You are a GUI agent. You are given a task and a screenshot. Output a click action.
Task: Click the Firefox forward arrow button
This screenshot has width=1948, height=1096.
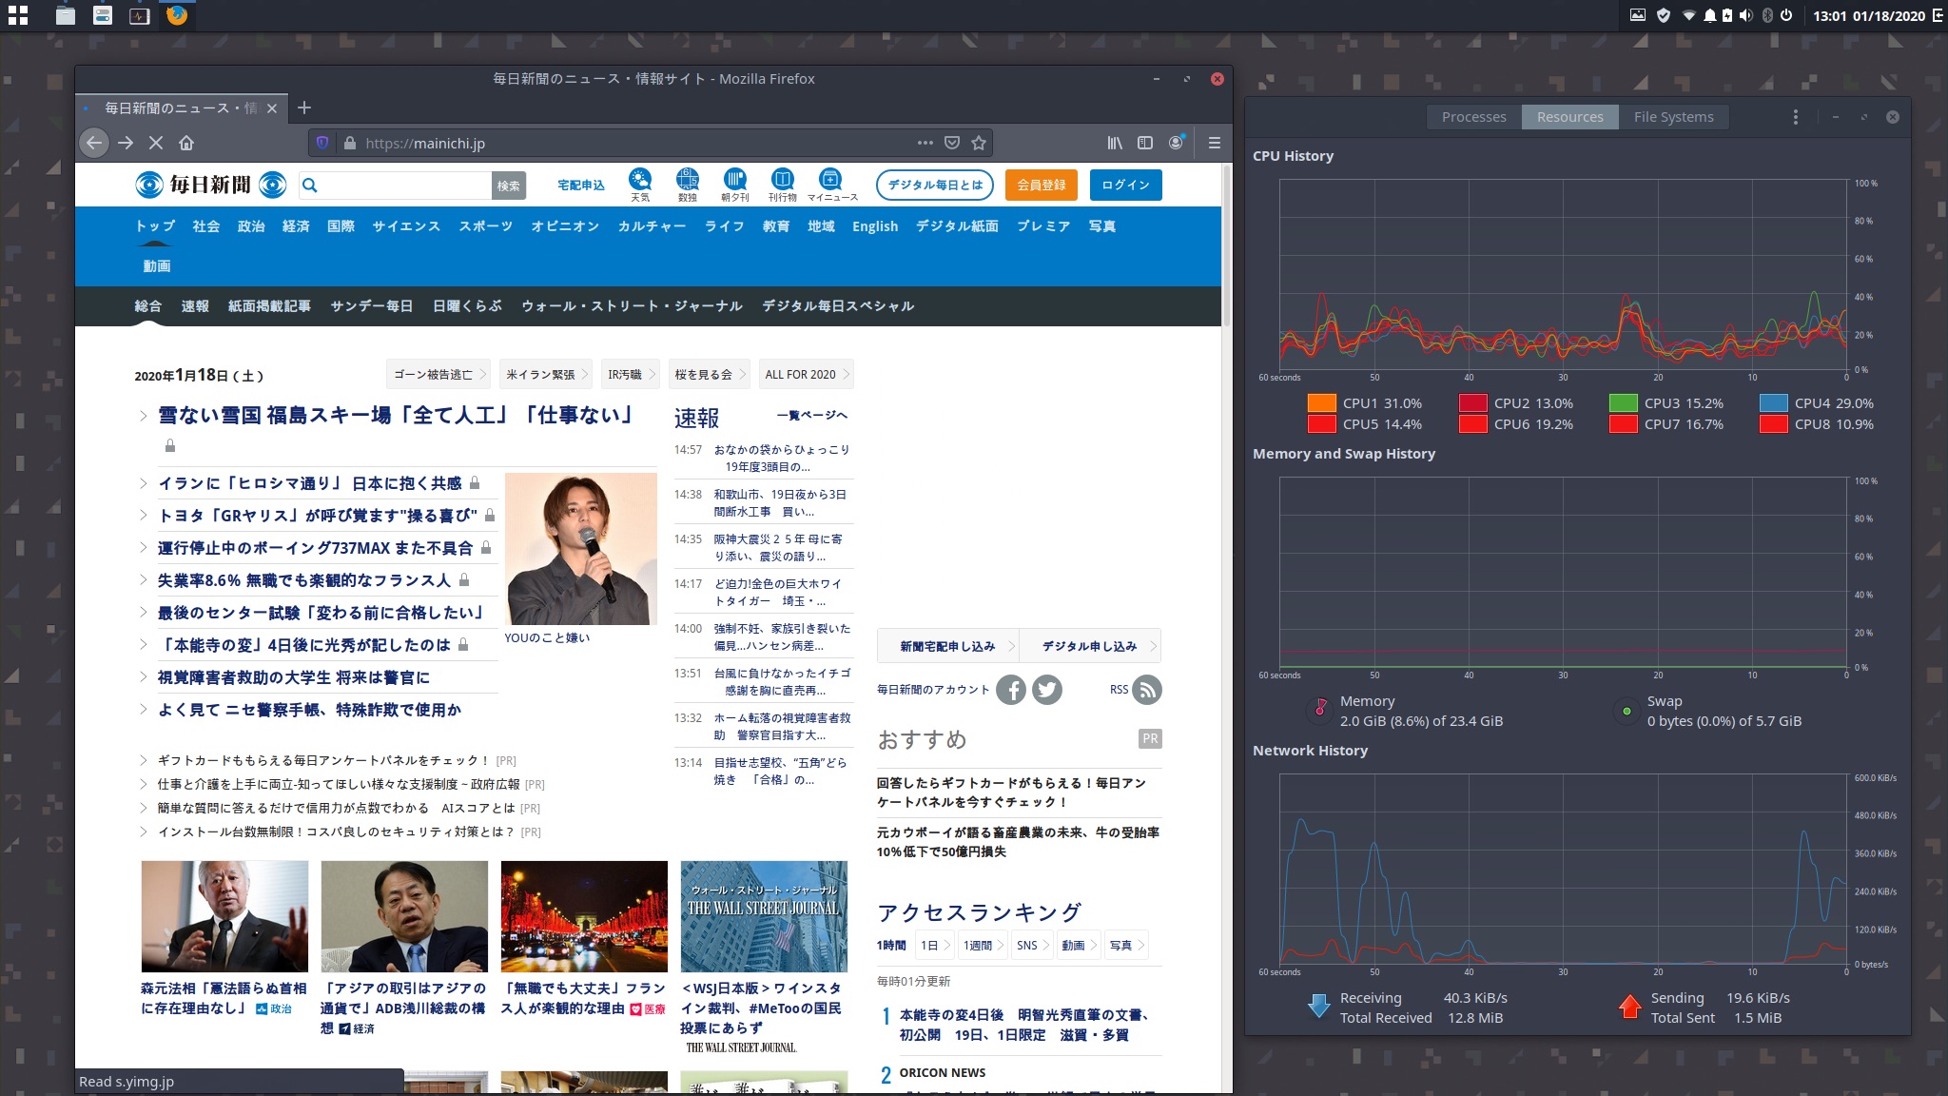pos(126,143)
